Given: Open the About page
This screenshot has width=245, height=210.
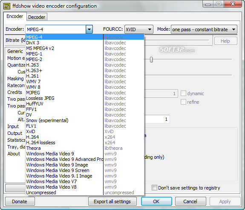Looking at the screenshot, I should click(14, 154).
